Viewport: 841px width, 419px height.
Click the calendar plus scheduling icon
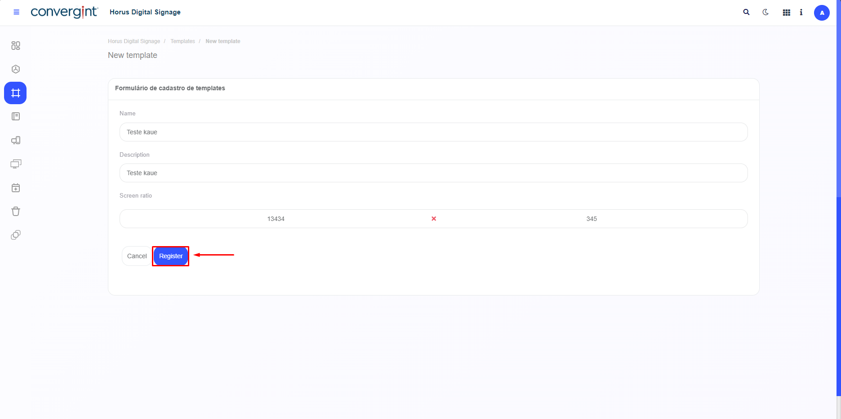point(16,188)
